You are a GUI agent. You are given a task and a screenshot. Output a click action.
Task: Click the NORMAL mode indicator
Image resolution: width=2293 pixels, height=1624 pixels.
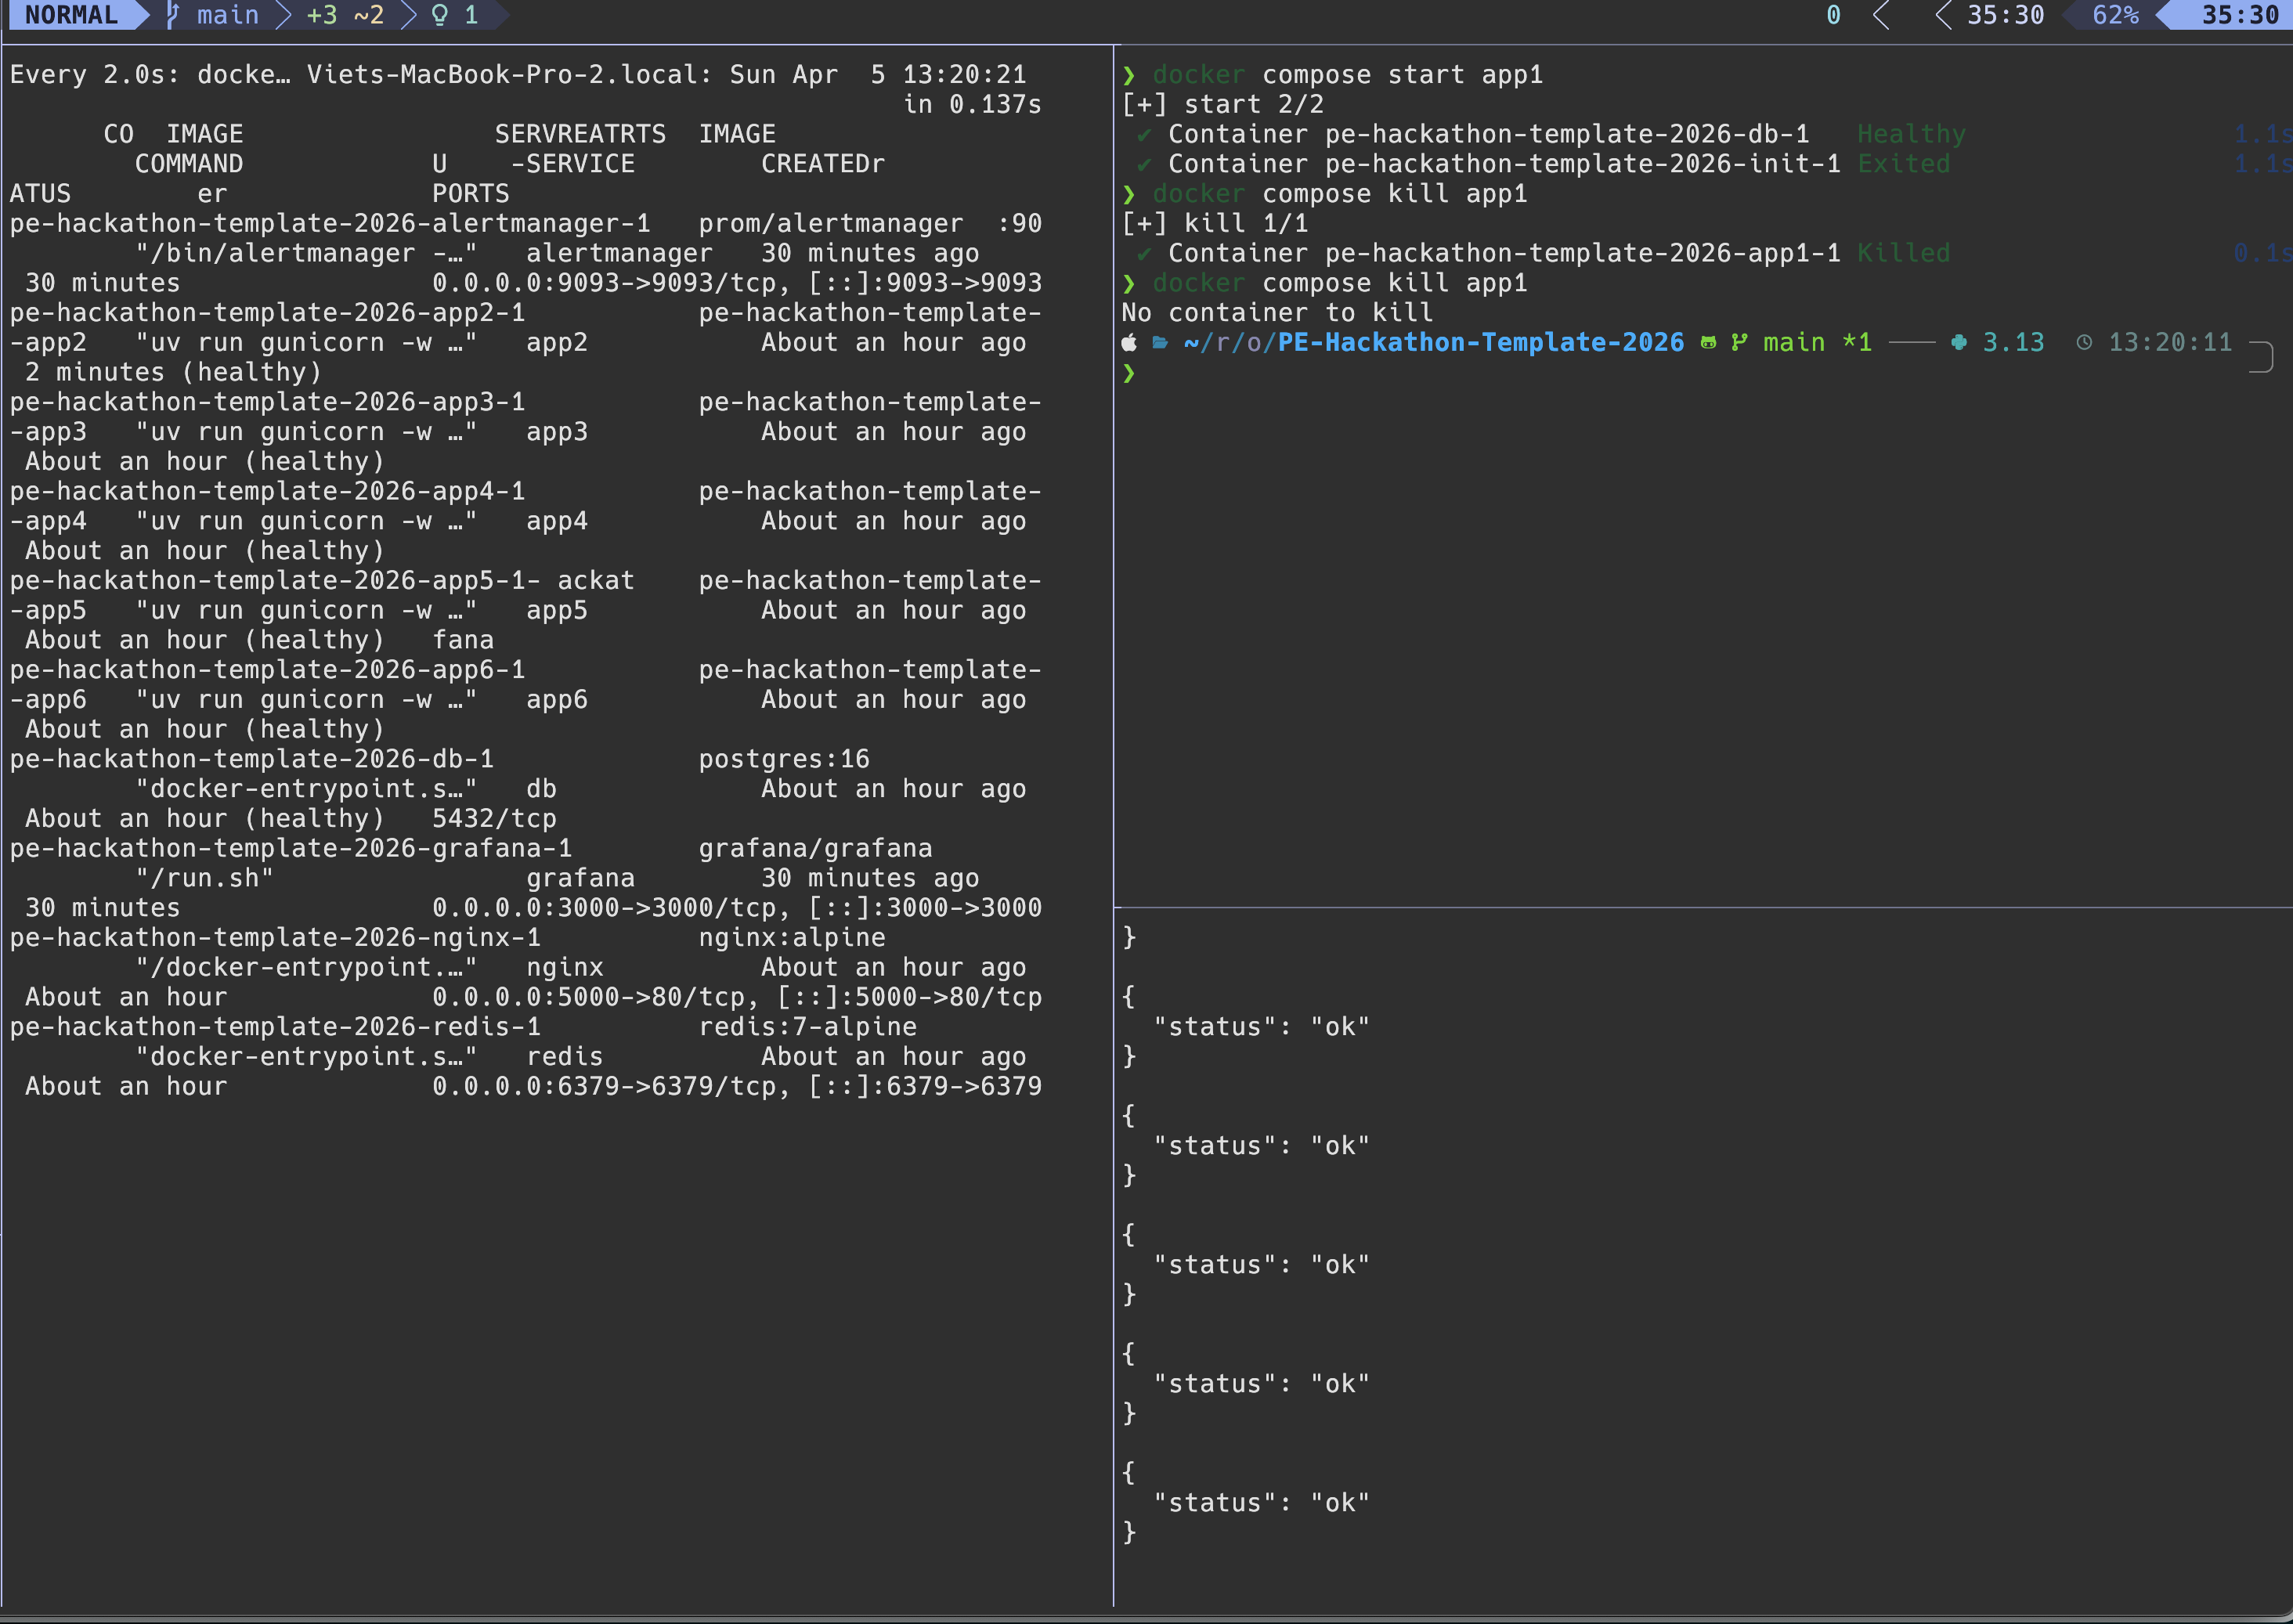pyautogui.click(x=70, y=15)
